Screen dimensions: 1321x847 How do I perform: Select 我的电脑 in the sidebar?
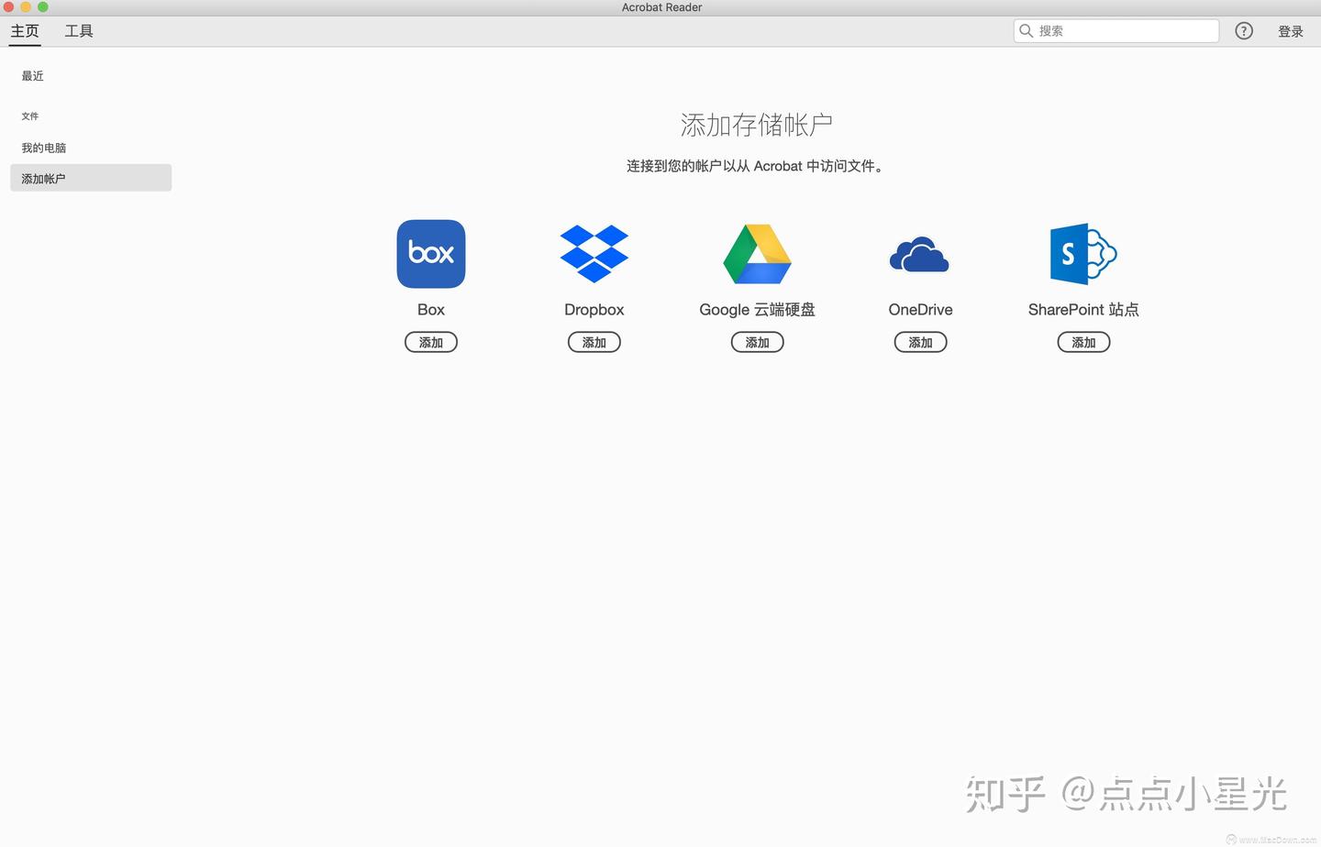(x=44, y=147)
